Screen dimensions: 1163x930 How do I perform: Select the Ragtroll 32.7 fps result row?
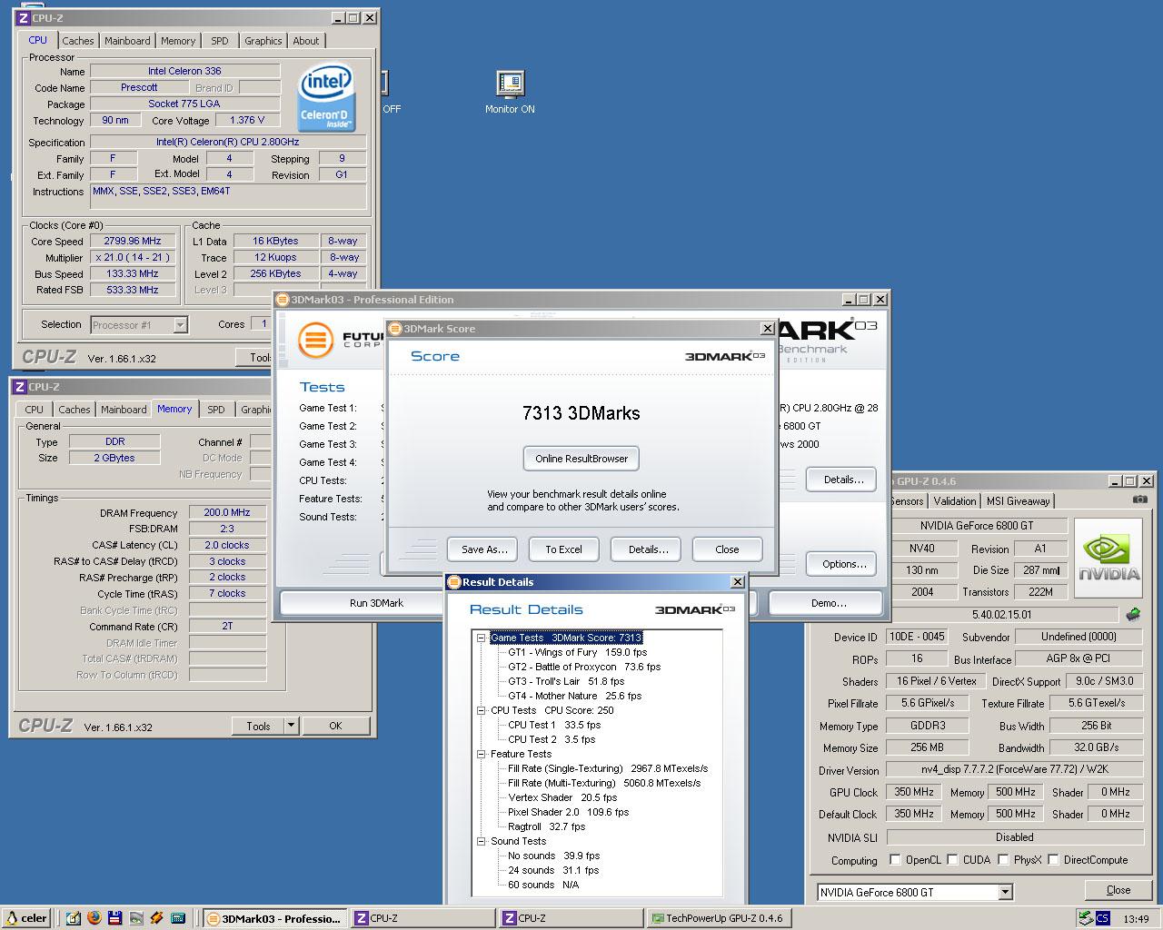point(546,826)
